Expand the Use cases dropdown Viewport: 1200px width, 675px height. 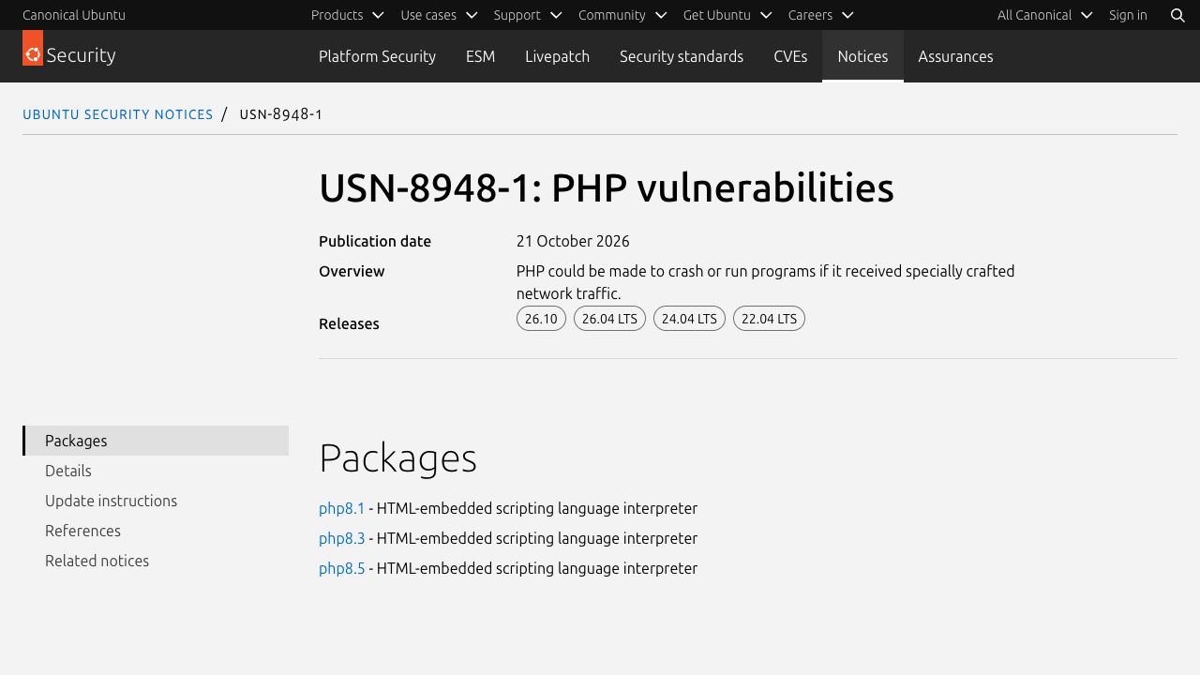tap(439, 15)
